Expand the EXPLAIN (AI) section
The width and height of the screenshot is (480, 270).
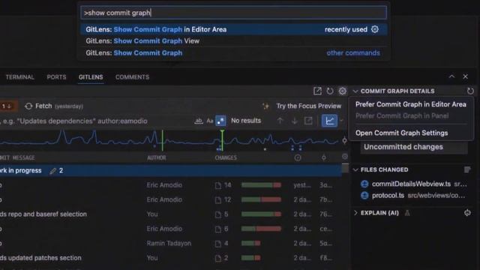[x=355, y=213]
